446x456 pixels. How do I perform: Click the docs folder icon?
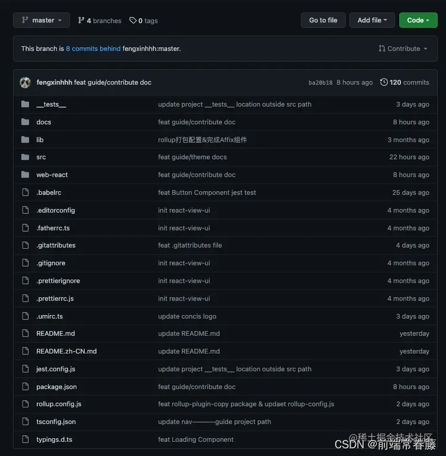click(25, 122)
